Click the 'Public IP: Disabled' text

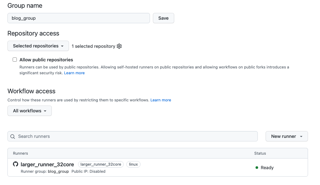click(x=88, y=171)
